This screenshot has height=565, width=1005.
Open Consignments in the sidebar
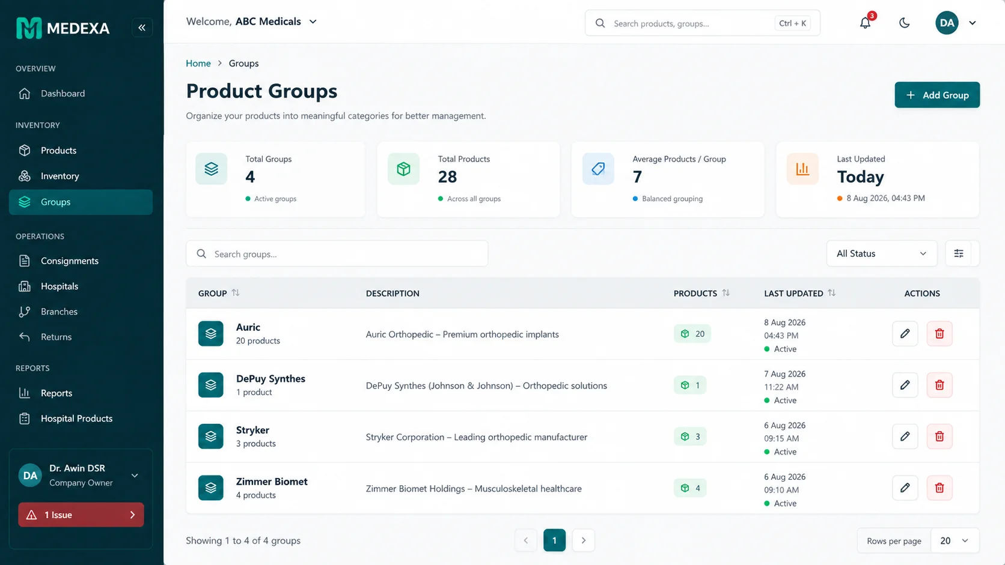81,261
